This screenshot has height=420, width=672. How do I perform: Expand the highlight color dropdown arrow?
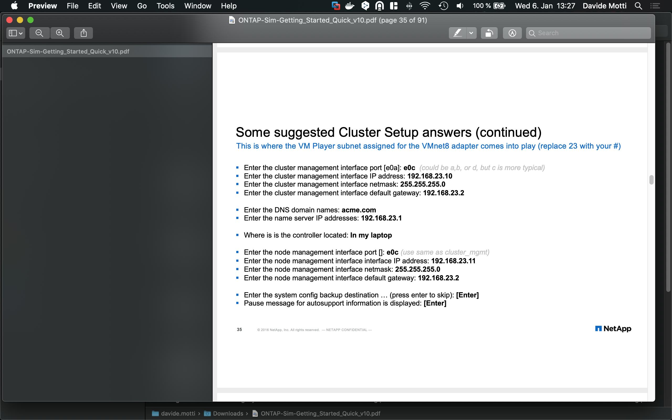click(x=471, y=33)
